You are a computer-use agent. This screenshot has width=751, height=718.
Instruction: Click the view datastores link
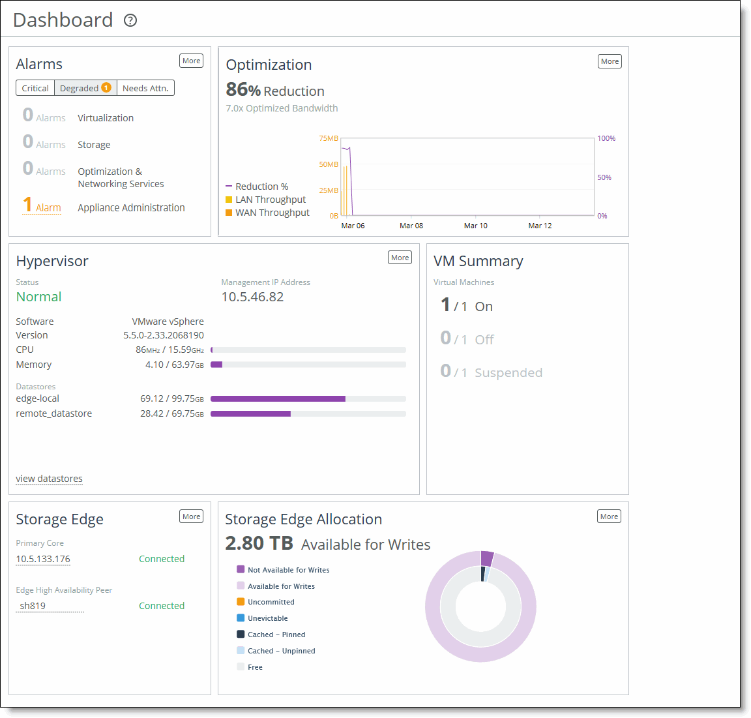click(49, 478)
